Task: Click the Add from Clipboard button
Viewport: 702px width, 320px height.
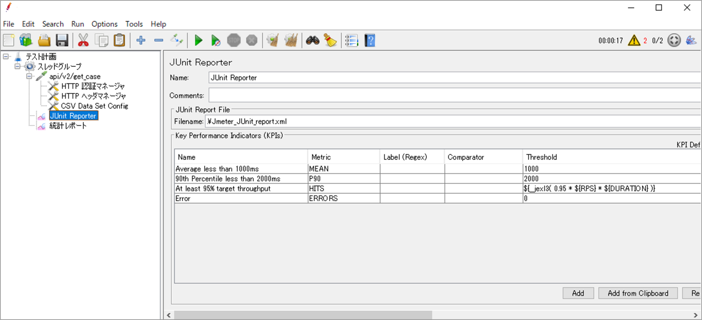Action: pyautogui.click(x=638, y=293)
